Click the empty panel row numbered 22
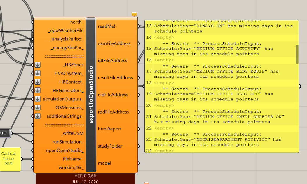This screenshot has width=307, height=184. click(222, 128)
